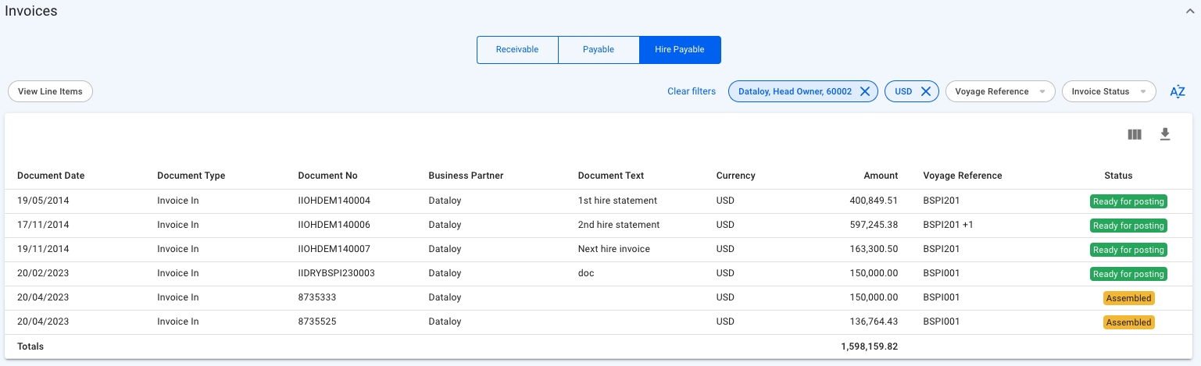
Task: Remove the Dataloy Head Owner filter chip
Action: click(x=864, y=91)
